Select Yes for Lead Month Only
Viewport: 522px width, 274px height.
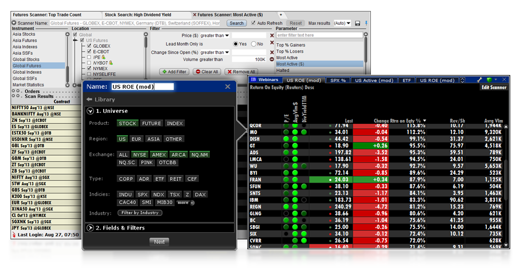[x=236, y=44]
